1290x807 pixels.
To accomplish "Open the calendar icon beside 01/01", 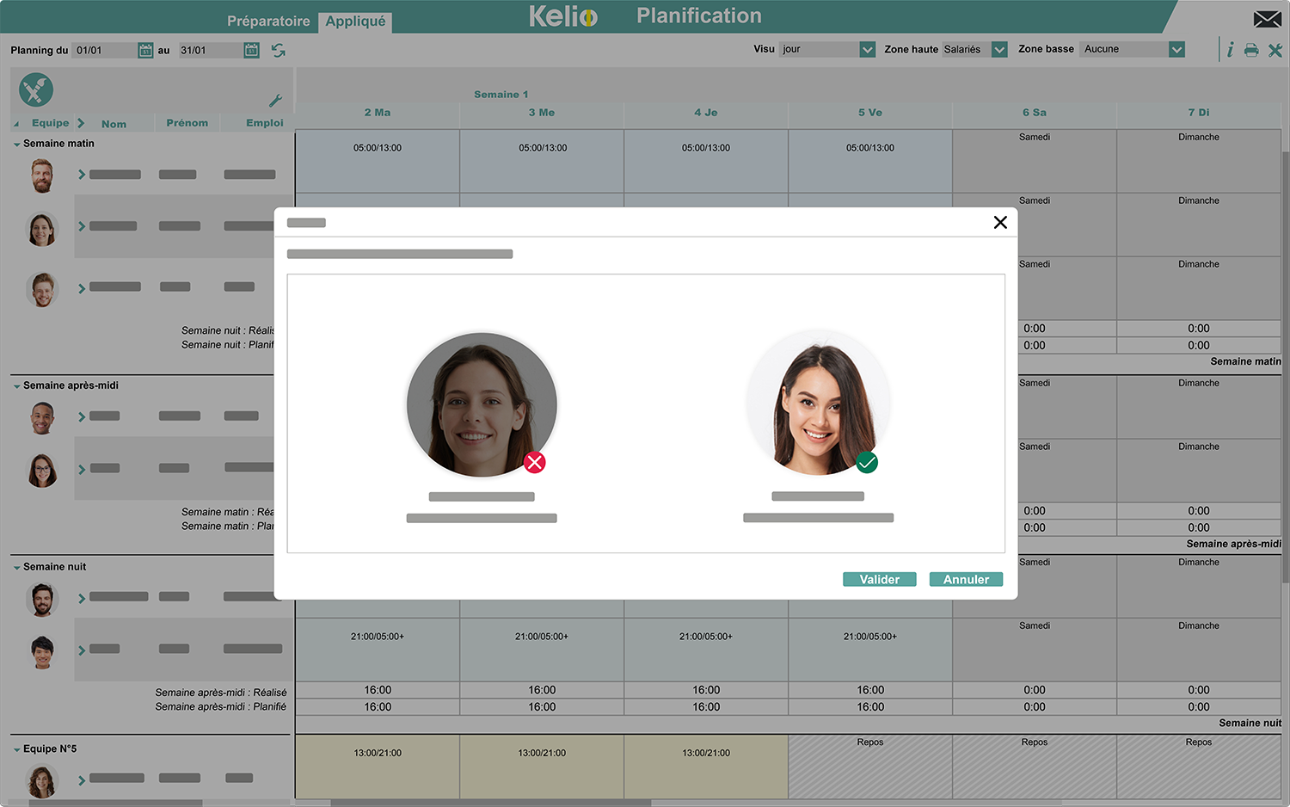I will tap(144, 50).
